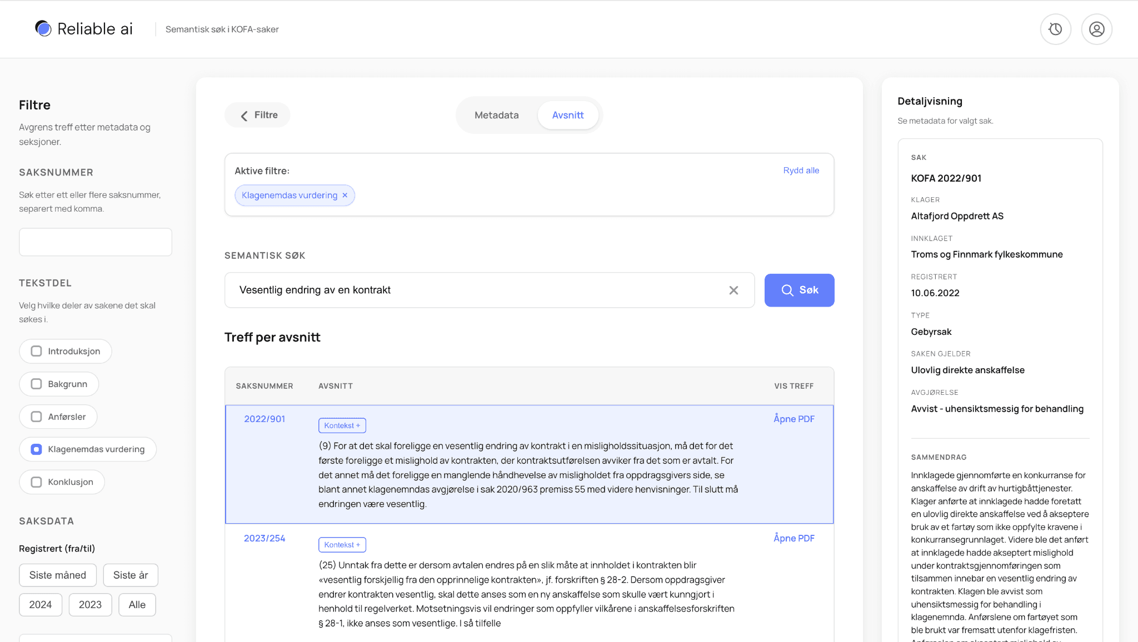The height and width of the screenshot is (642, 1138).
Task: Uncheck Klagenemdas vurdering
Action: coord(36,449)
